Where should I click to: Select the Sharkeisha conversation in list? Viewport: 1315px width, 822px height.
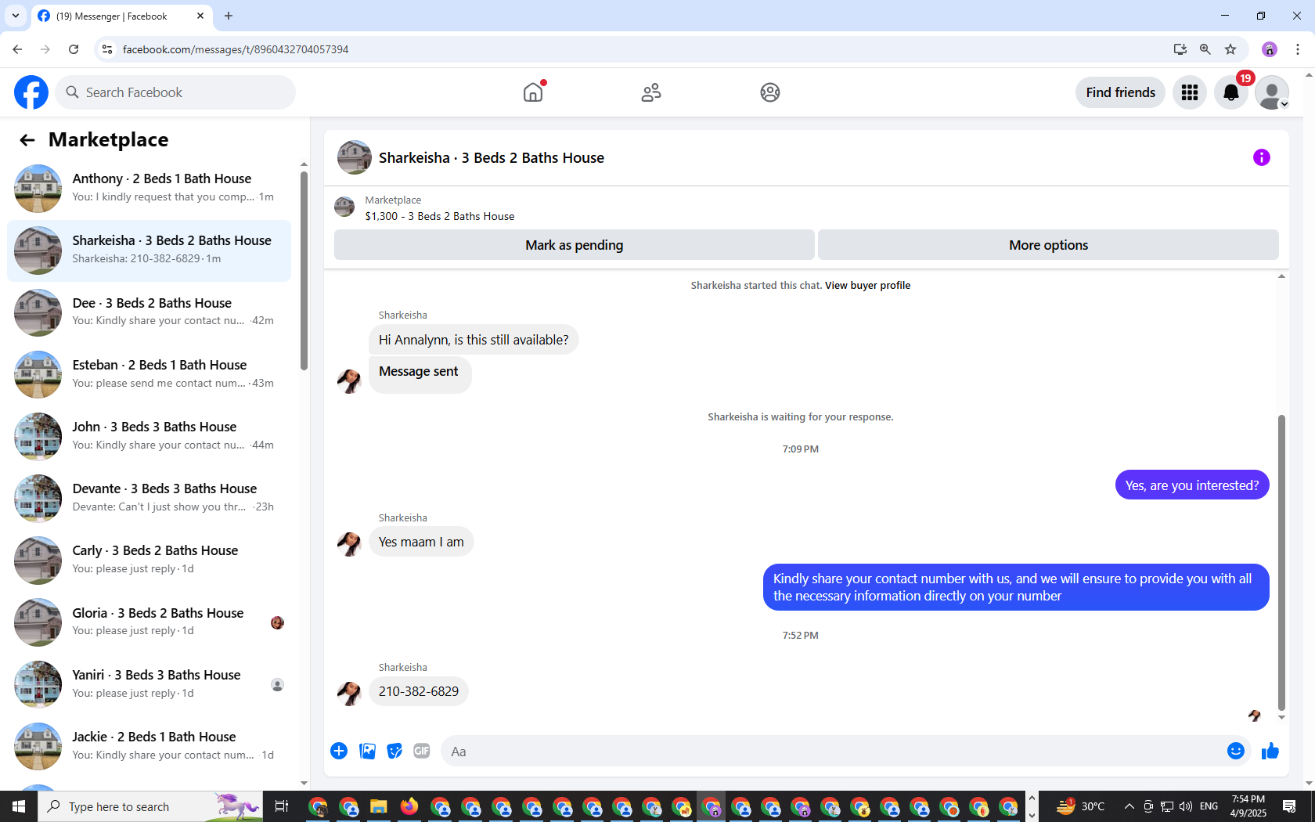tap(149, 251)
